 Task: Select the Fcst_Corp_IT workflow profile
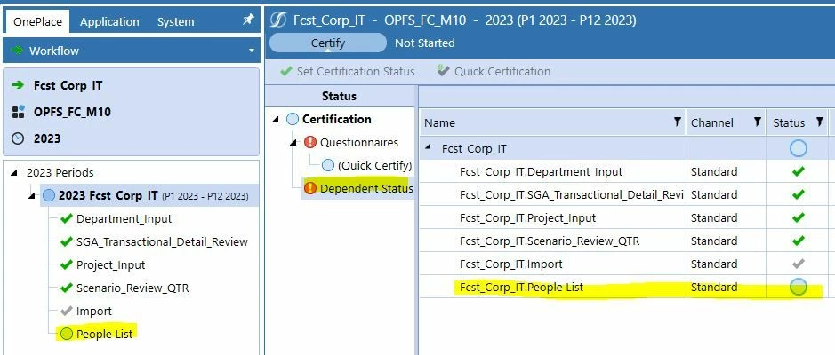(x=68, y=85)
